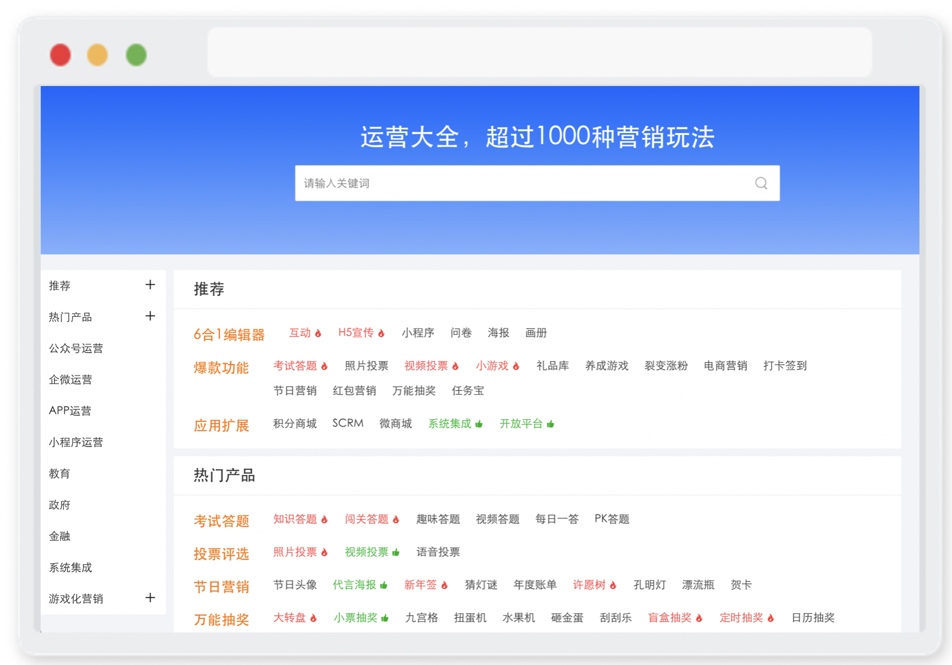Open 小程序运营 sidebar category
Screen dimensions: 952x665
[x=76, y=442]
